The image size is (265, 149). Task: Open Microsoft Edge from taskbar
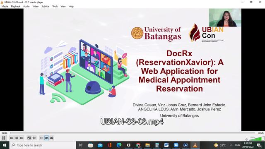tap(119, 145)
